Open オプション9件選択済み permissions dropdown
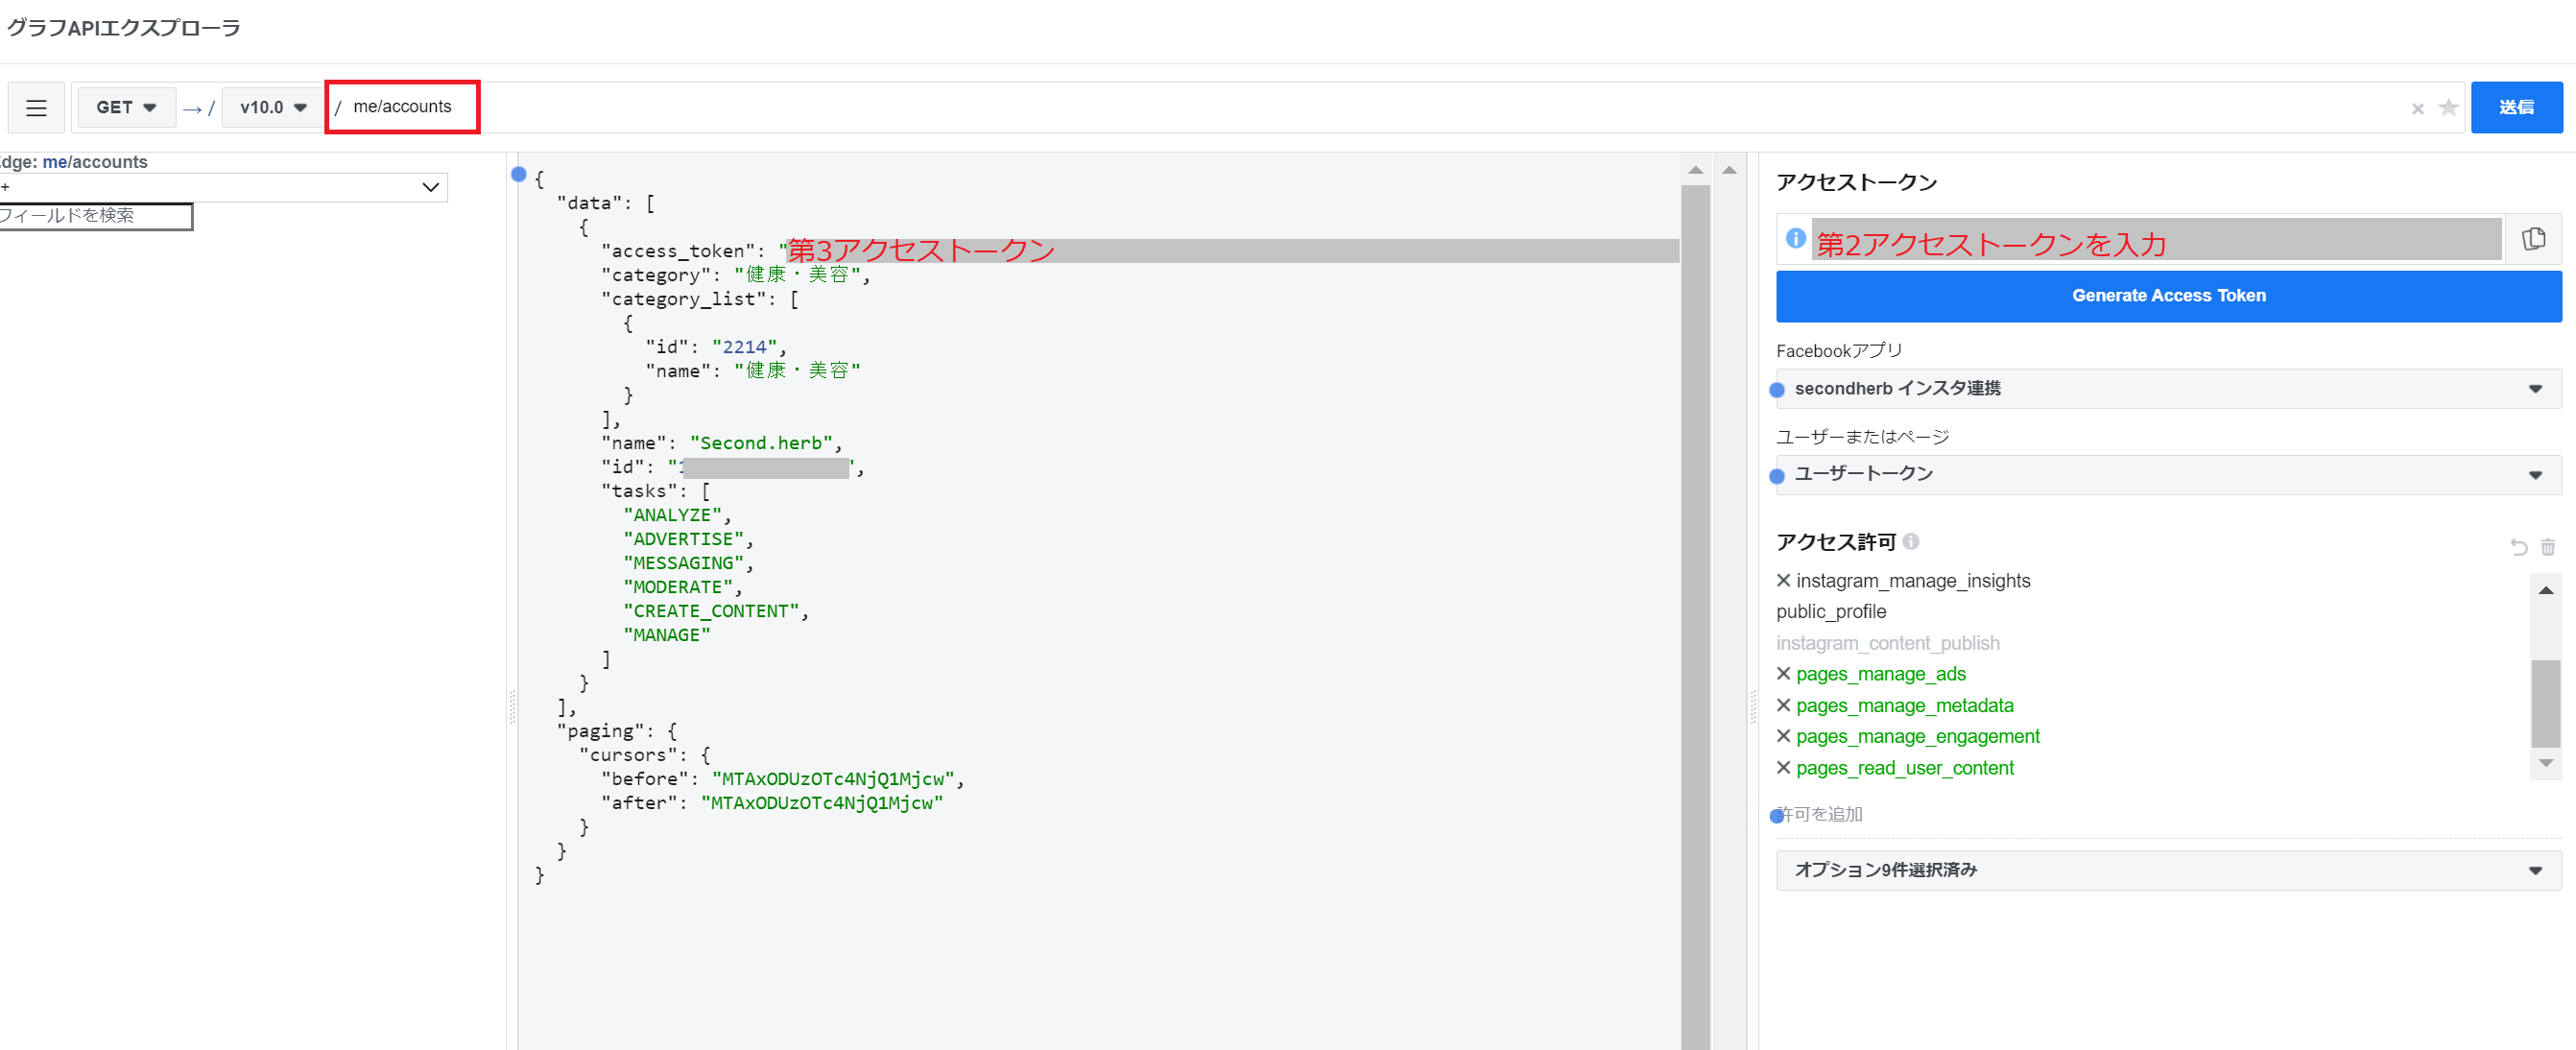Image resolution: width=2576 pixels, height=1050 pixels. coord(2168,870)
